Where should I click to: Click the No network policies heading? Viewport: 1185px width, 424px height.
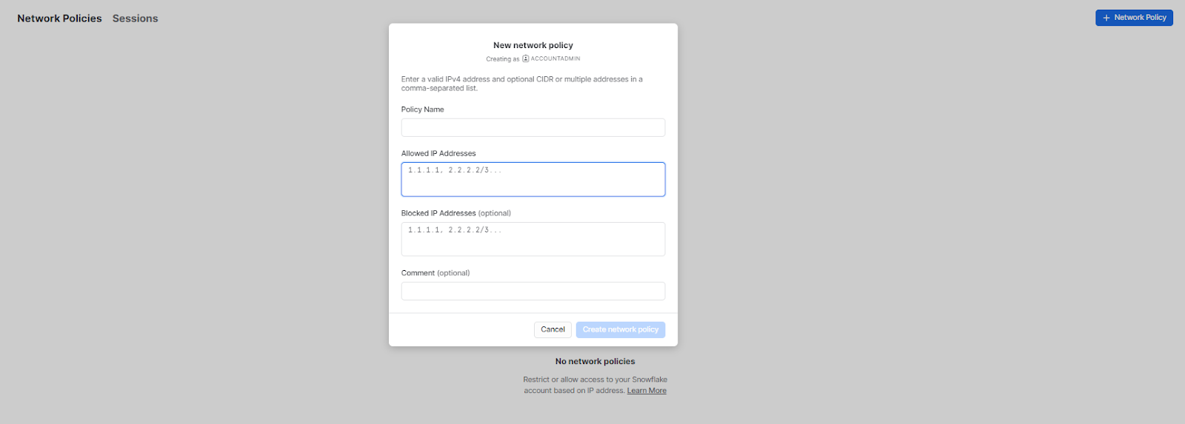[595, 361]
